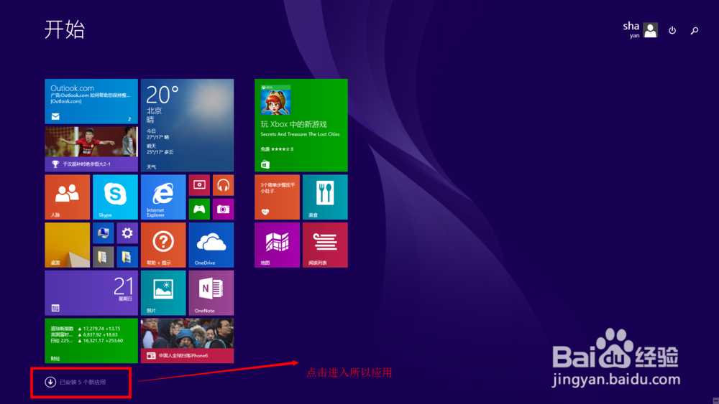Open the sha yan user account menu

(640, 30)
